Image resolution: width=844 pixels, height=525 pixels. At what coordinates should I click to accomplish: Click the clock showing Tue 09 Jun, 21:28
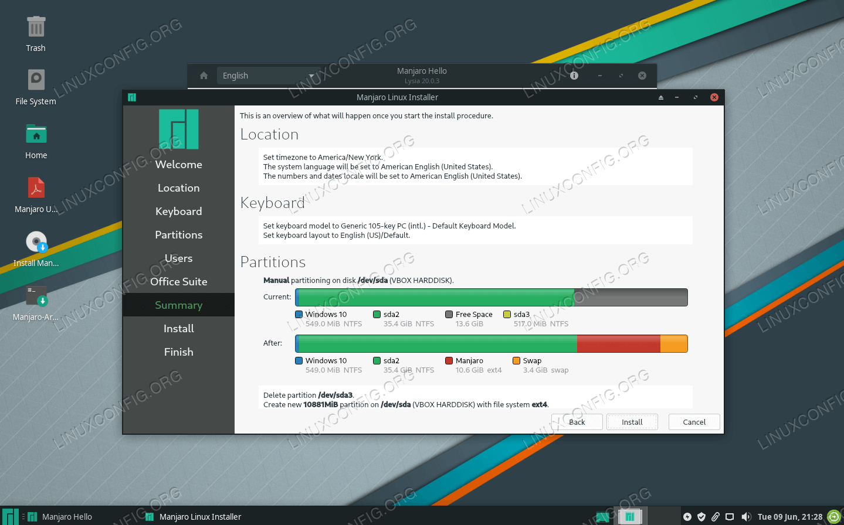(x=790, y=517)
